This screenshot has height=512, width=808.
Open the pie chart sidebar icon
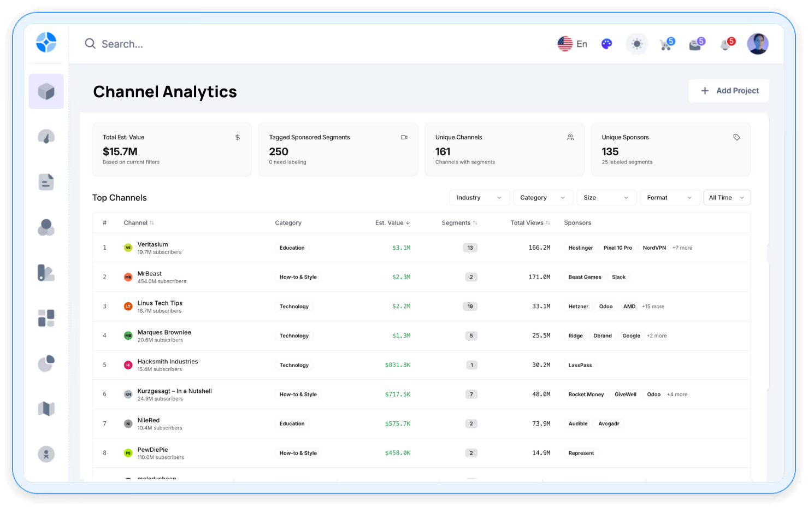46,363
